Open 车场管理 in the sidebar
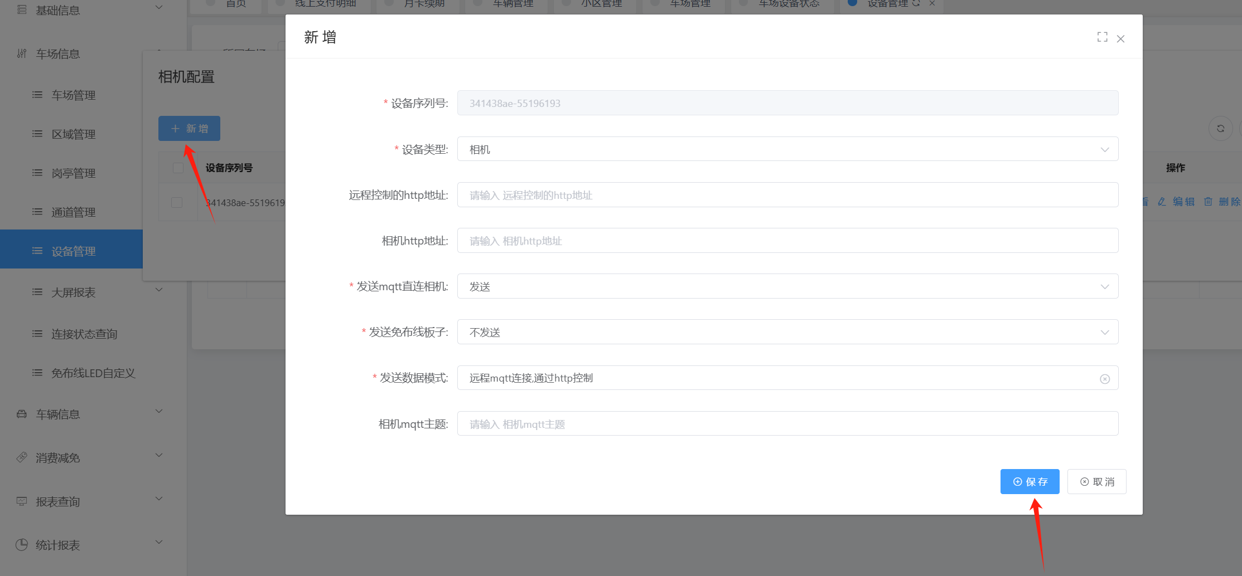1242x576 pixels. [73, 95]
